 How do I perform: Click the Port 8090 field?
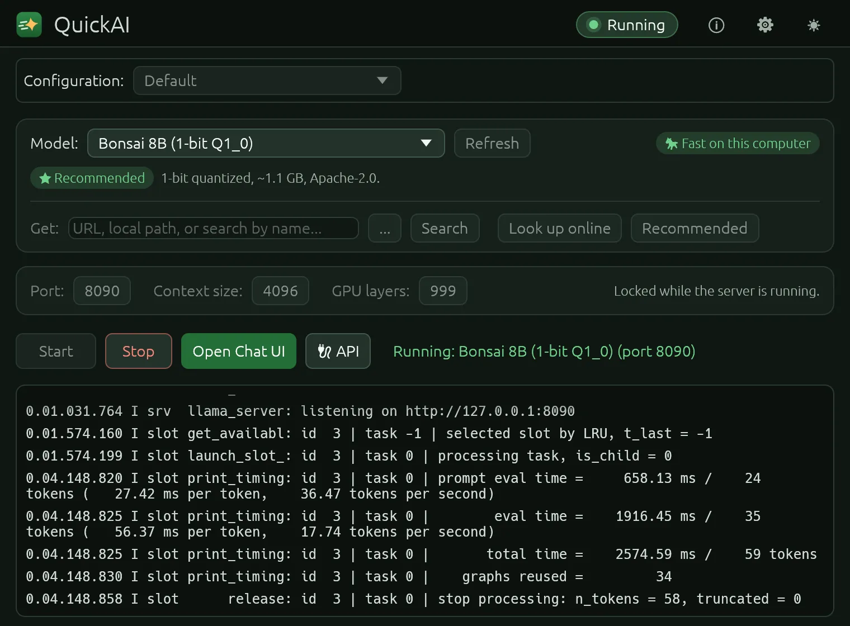pyautogui.click(x=102, y=291)
